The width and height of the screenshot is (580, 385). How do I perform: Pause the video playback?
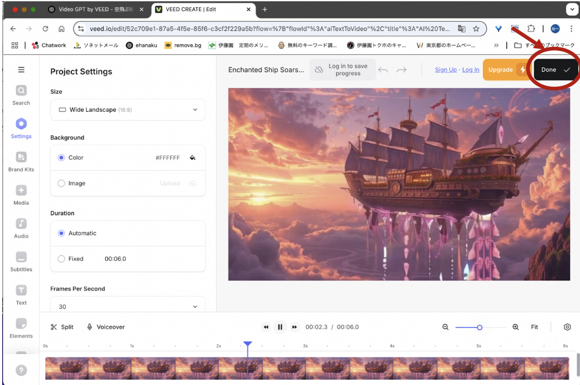point(280,327)
